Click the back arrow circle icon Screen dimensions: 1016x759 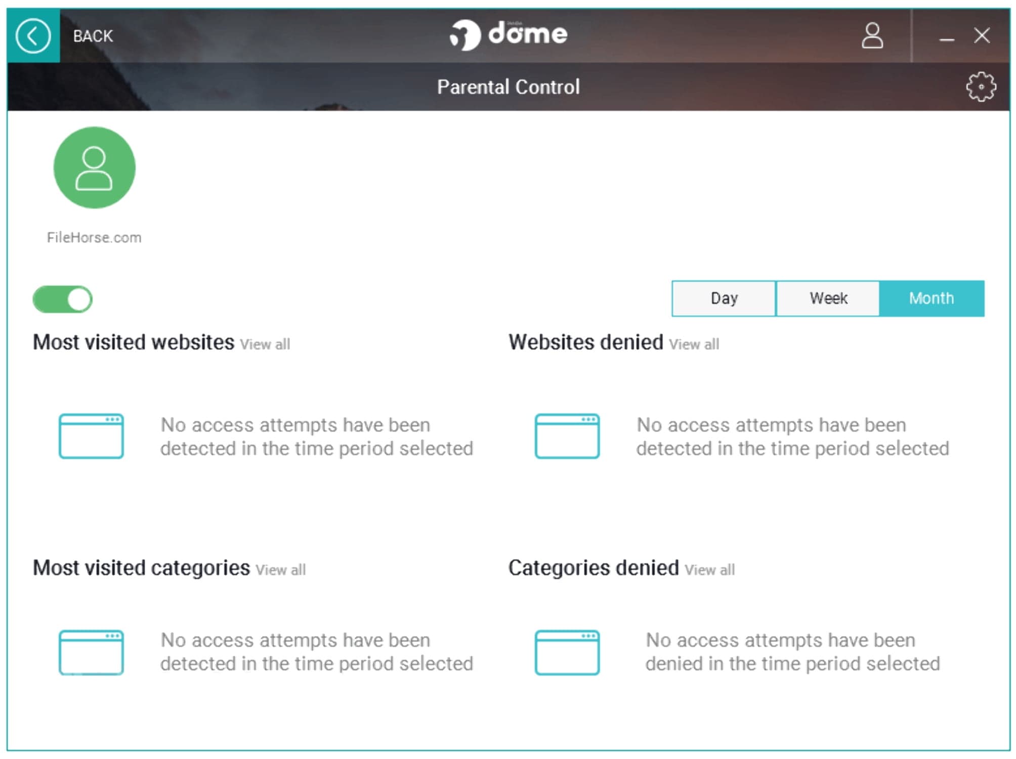click(x=33, y=36)
